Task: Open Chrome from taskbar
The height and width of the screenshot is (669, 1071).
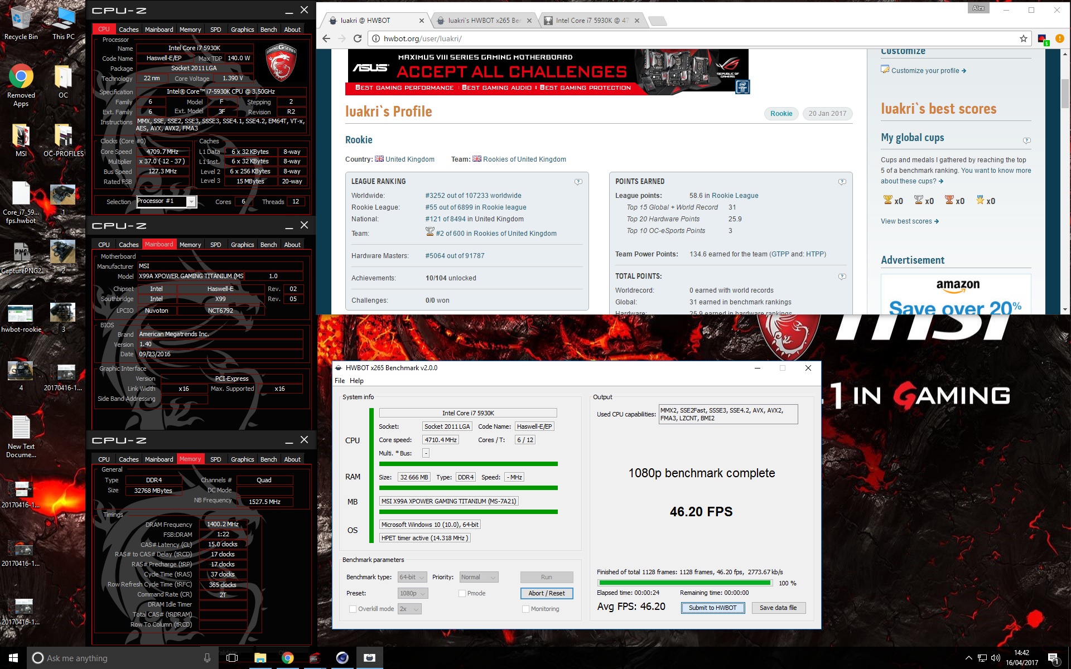Action: (287, 658)
